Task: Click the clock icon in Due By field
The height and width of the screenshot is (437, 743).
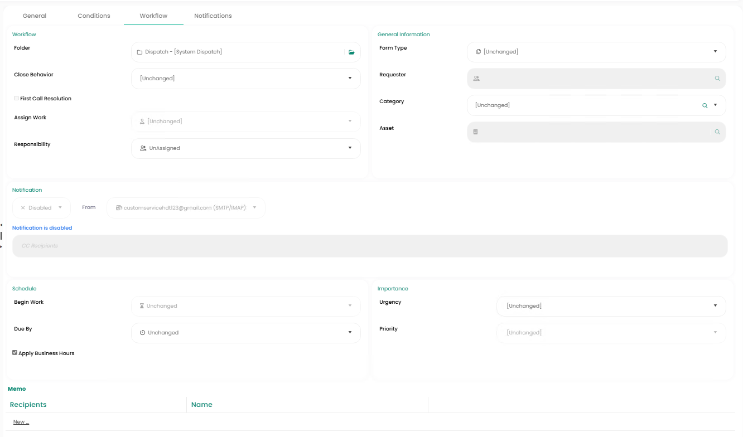Action: [x=142, y=333]
